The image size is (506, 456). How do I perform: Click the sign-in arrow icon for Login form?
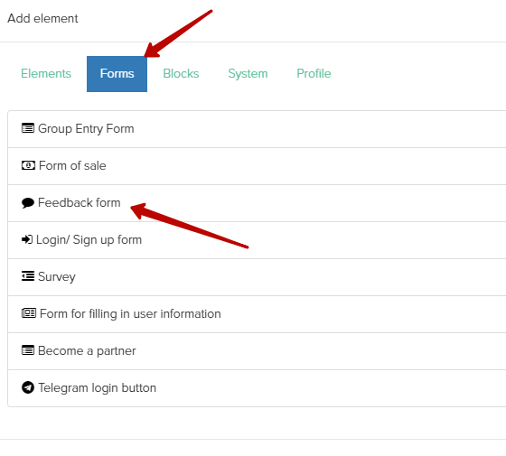(27, 239)
